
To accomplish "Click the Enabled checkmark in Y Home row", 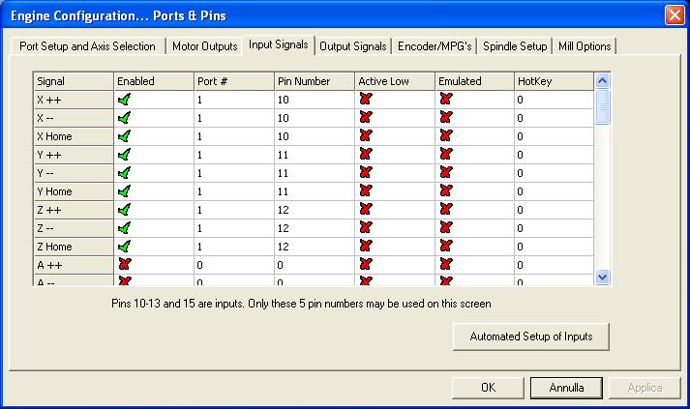I will (x=124, y=191).
